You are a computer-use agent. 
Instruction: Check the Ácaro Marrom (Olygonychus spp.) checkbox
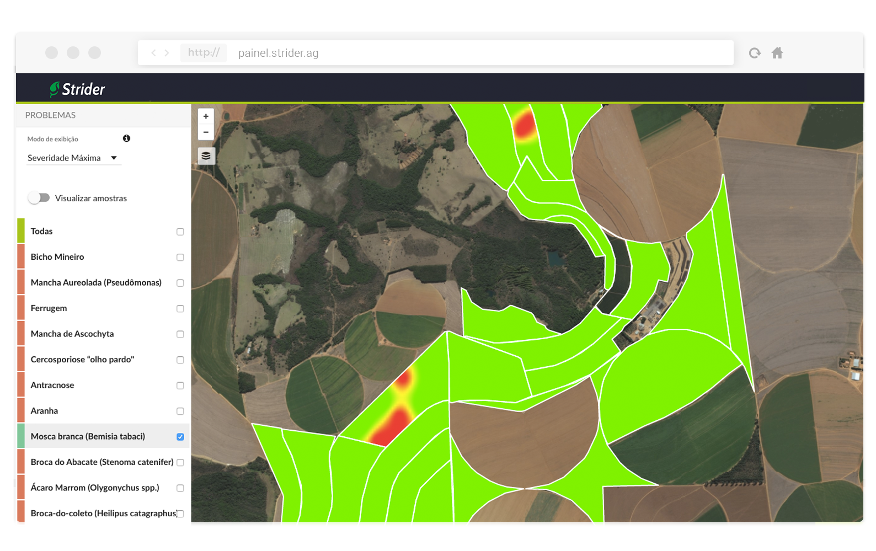pyautogui.click(x=180, y=488)
